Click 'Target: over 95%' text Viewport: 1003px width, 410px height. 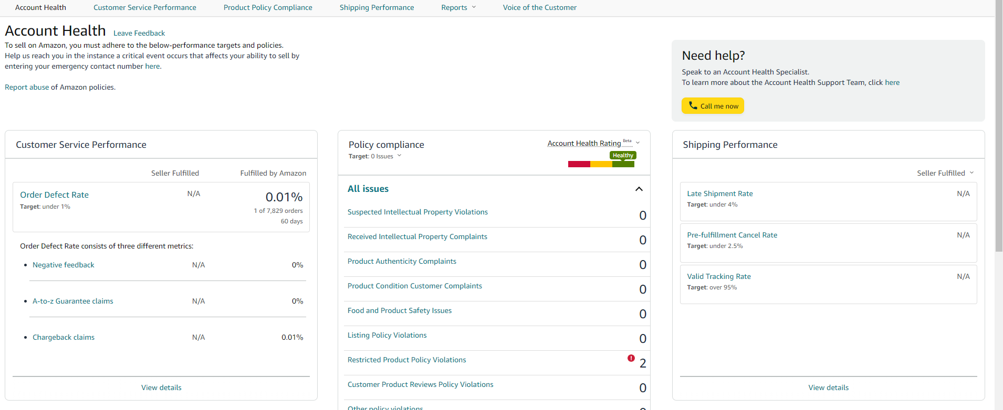pos(712,287)
